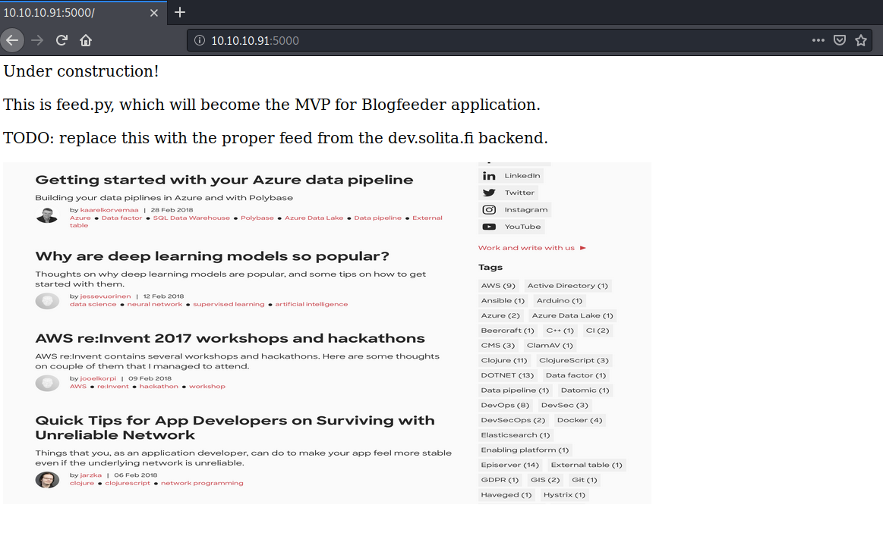Open page actions three-dot menu
Image resolution: width=883 pixels, height=533 pixels.
[818, 40]
